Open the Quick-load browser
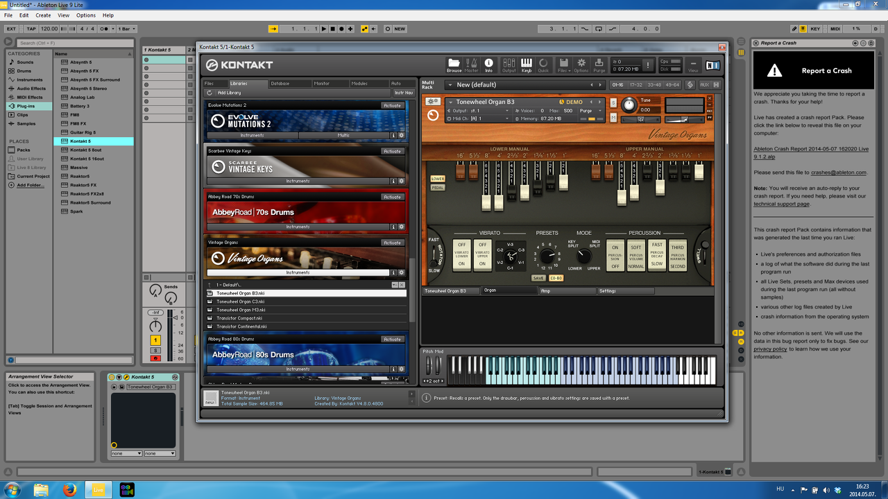Screen dimensions: 888x499 543,65
